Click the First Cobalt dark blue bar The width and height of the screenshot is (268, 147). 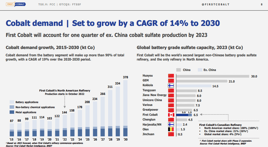click(182, 115)
